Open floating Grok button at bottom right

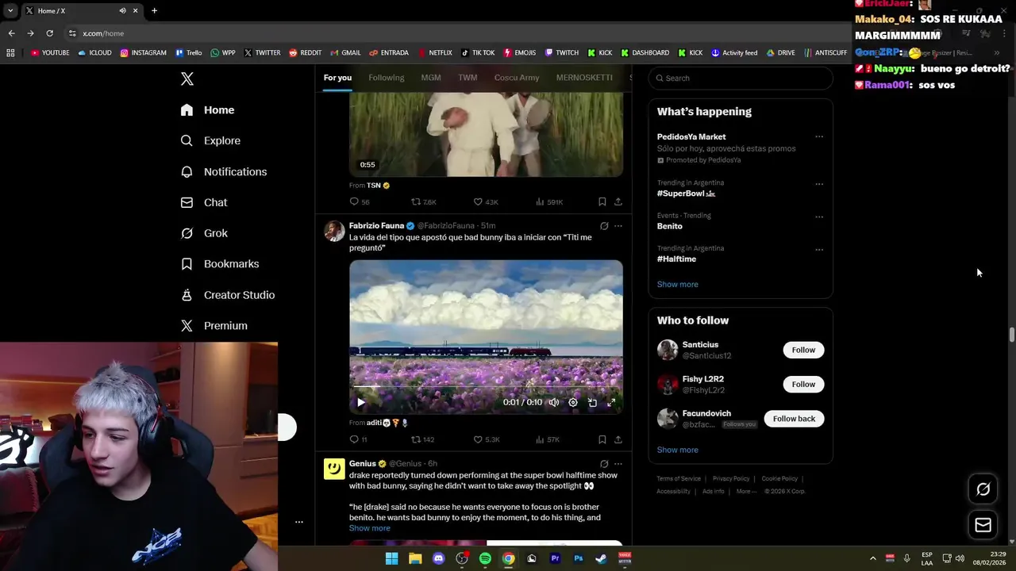click(x=983, y=489)
